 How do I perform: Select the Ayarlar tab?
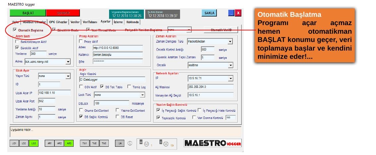coord(105,21)
